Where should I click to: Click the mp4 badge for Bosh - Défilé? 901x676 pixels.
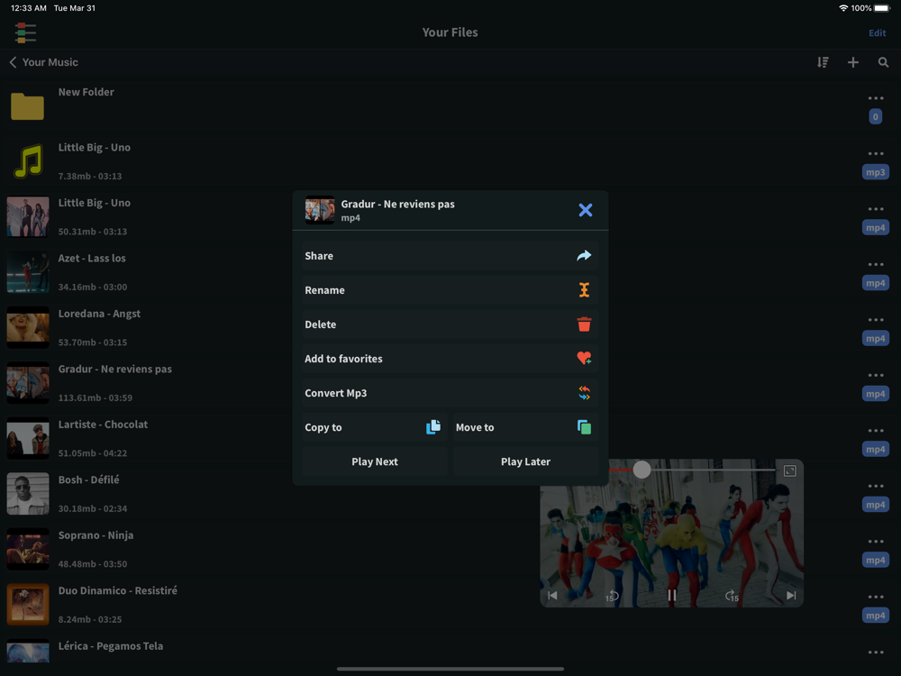point(875,505)
